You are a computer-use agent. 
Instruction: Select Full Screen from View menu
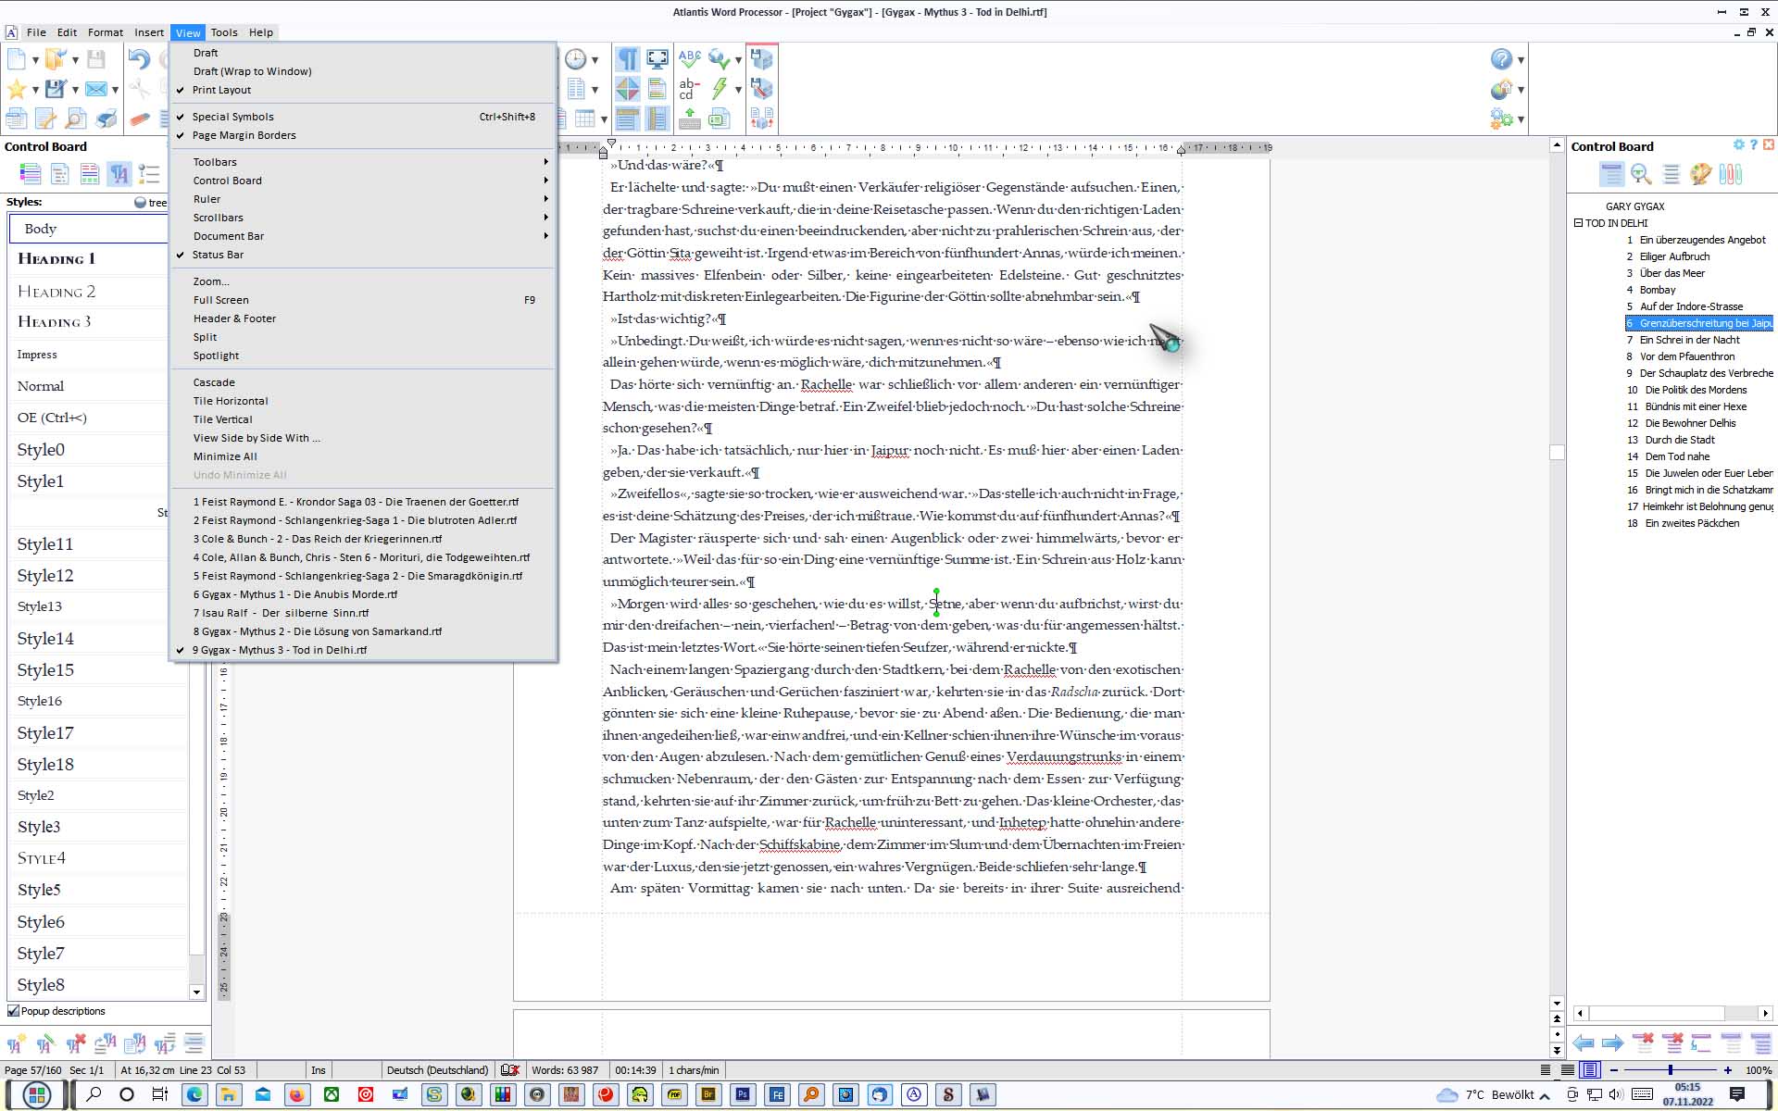coord(220,300)
